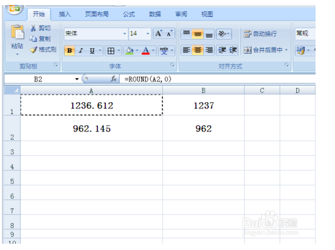Apply red font color
The width and height of the screenshot is (335, 250).
[x=146, y=51]
